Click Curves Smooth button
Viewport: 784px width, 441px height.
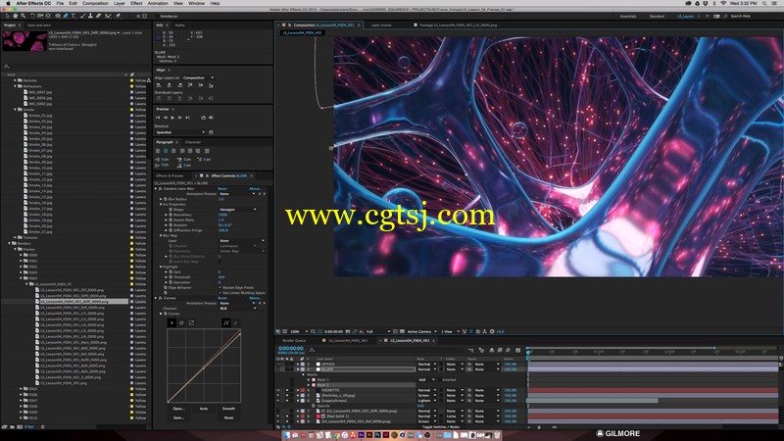click(228, 409)
